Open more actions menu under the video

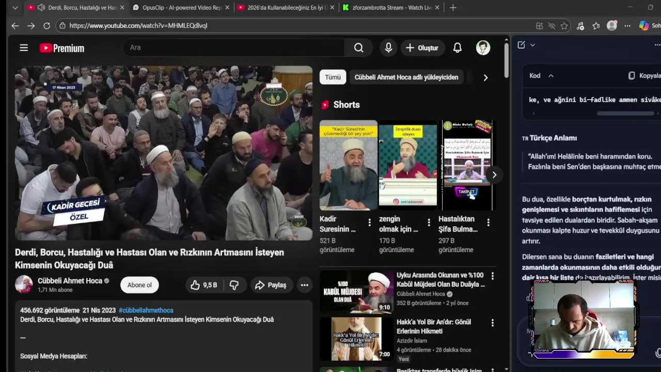pos(304,285)
